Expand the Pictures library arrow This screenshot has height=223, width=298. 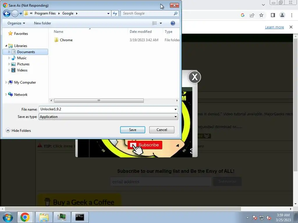tap(9, 64)
